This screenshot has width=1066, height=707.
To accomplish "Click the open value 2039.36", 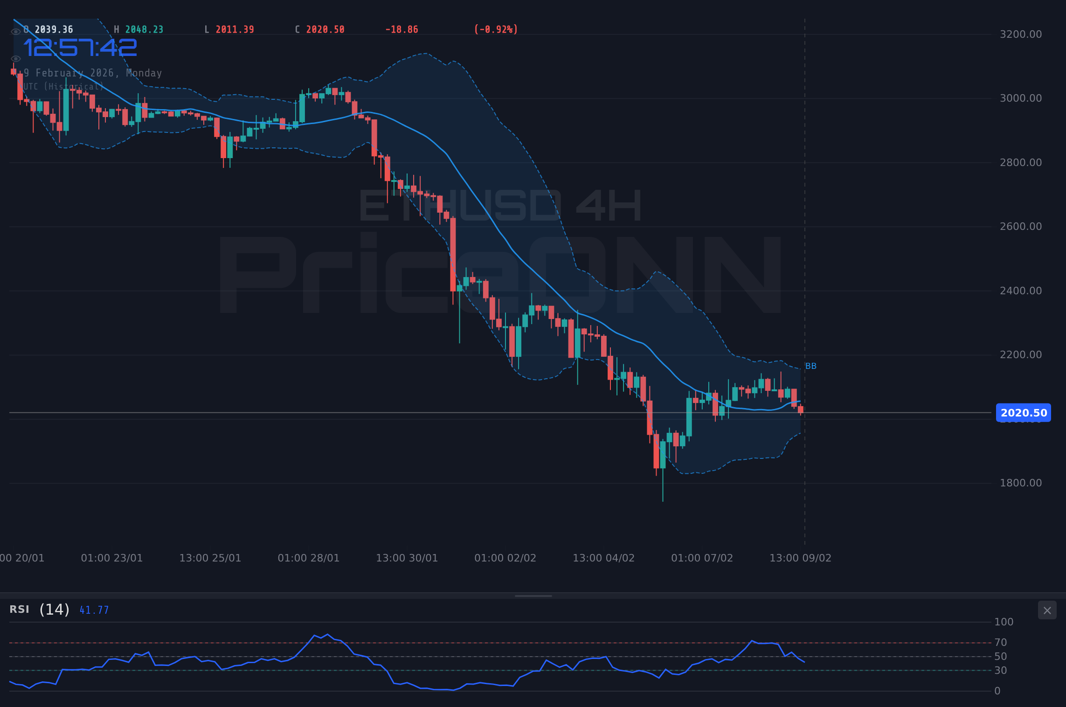I will pyautogui.click(x=54, y=29).
